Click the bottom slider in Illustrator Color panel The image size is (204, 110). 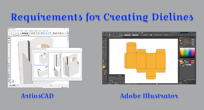187,45
